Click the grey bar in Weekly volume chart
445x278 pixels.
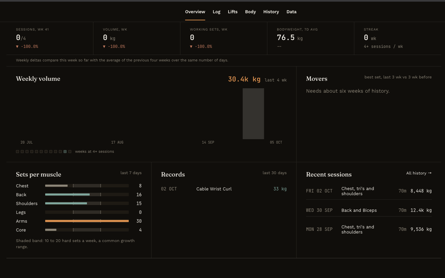click(253, 114)
